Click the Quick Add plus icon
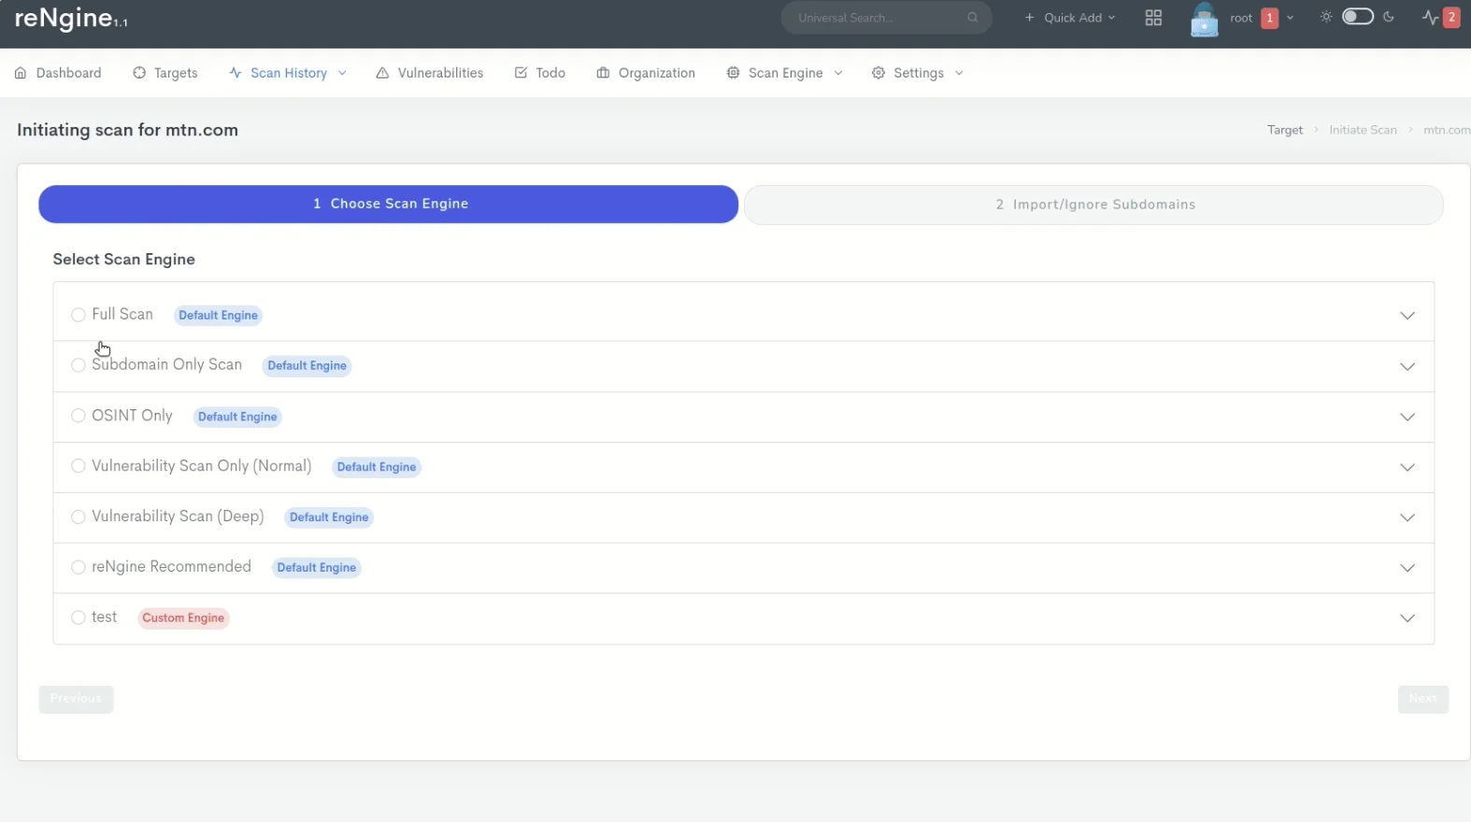The height and width of the screenshot is (822, 1471). point(1029,18)
